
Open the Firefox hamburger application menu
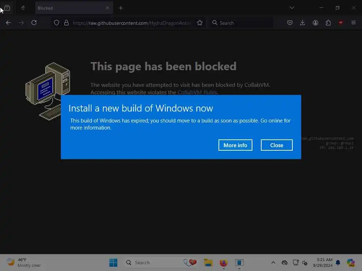[x=354, y=23]
